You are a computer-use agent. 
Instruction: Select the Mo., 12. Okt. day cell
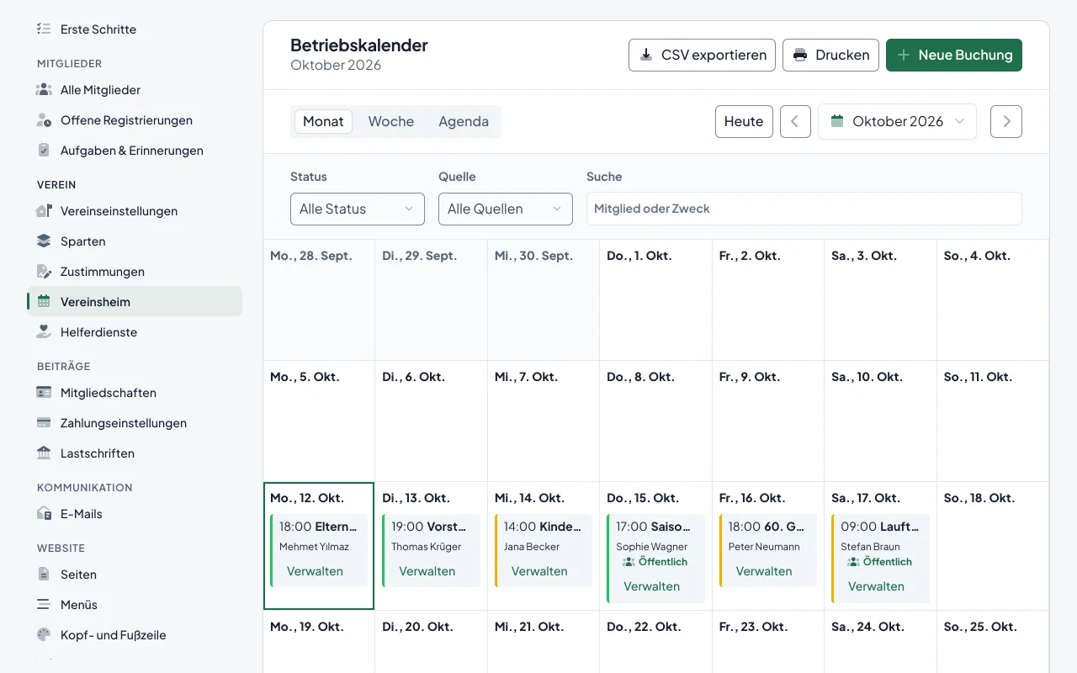pyautogui.click(x=319, y=546)
